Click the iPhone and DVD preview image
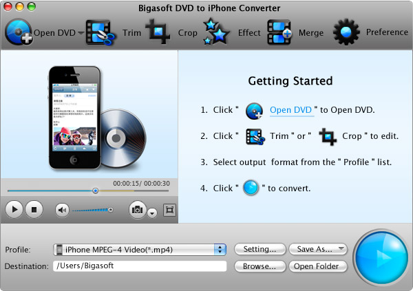The height and width of the screenshot is (291, 413). pos(97,118)
